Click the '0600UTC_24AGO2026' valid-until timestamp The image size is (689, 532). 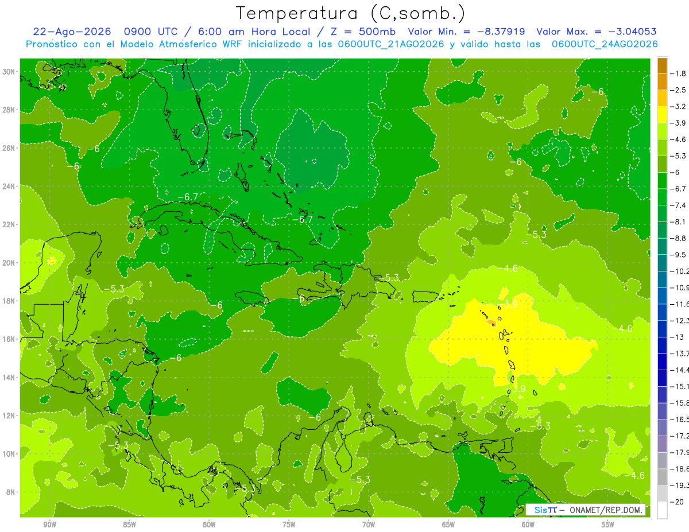point(605,44)
